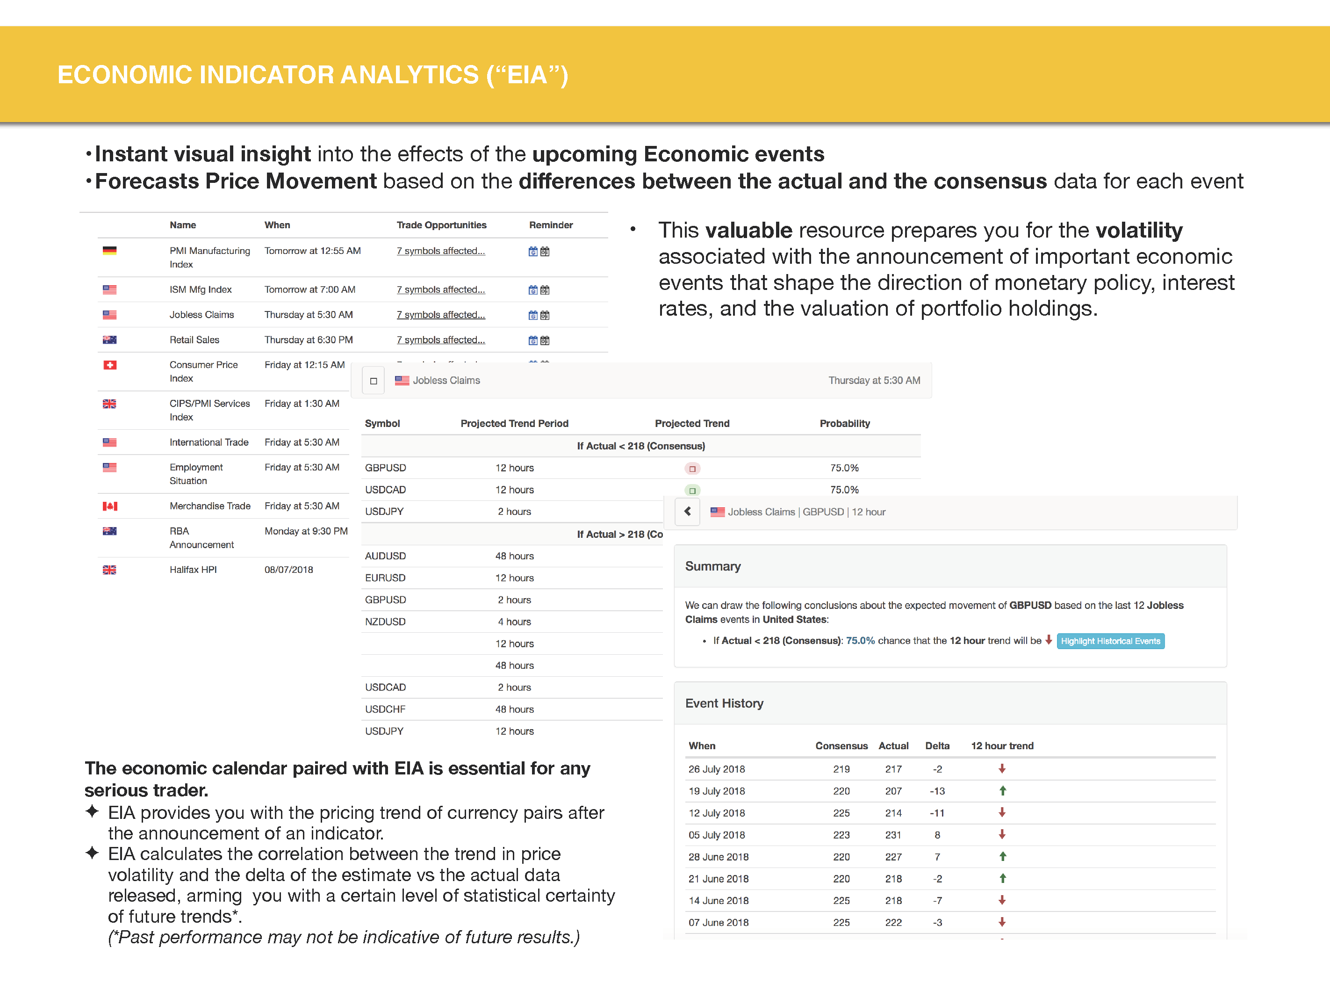The width and height of the screenshot is (1330, 998).
Task: Add Retail Sales reminder to Outlook calendar
Action: point(545,340)
